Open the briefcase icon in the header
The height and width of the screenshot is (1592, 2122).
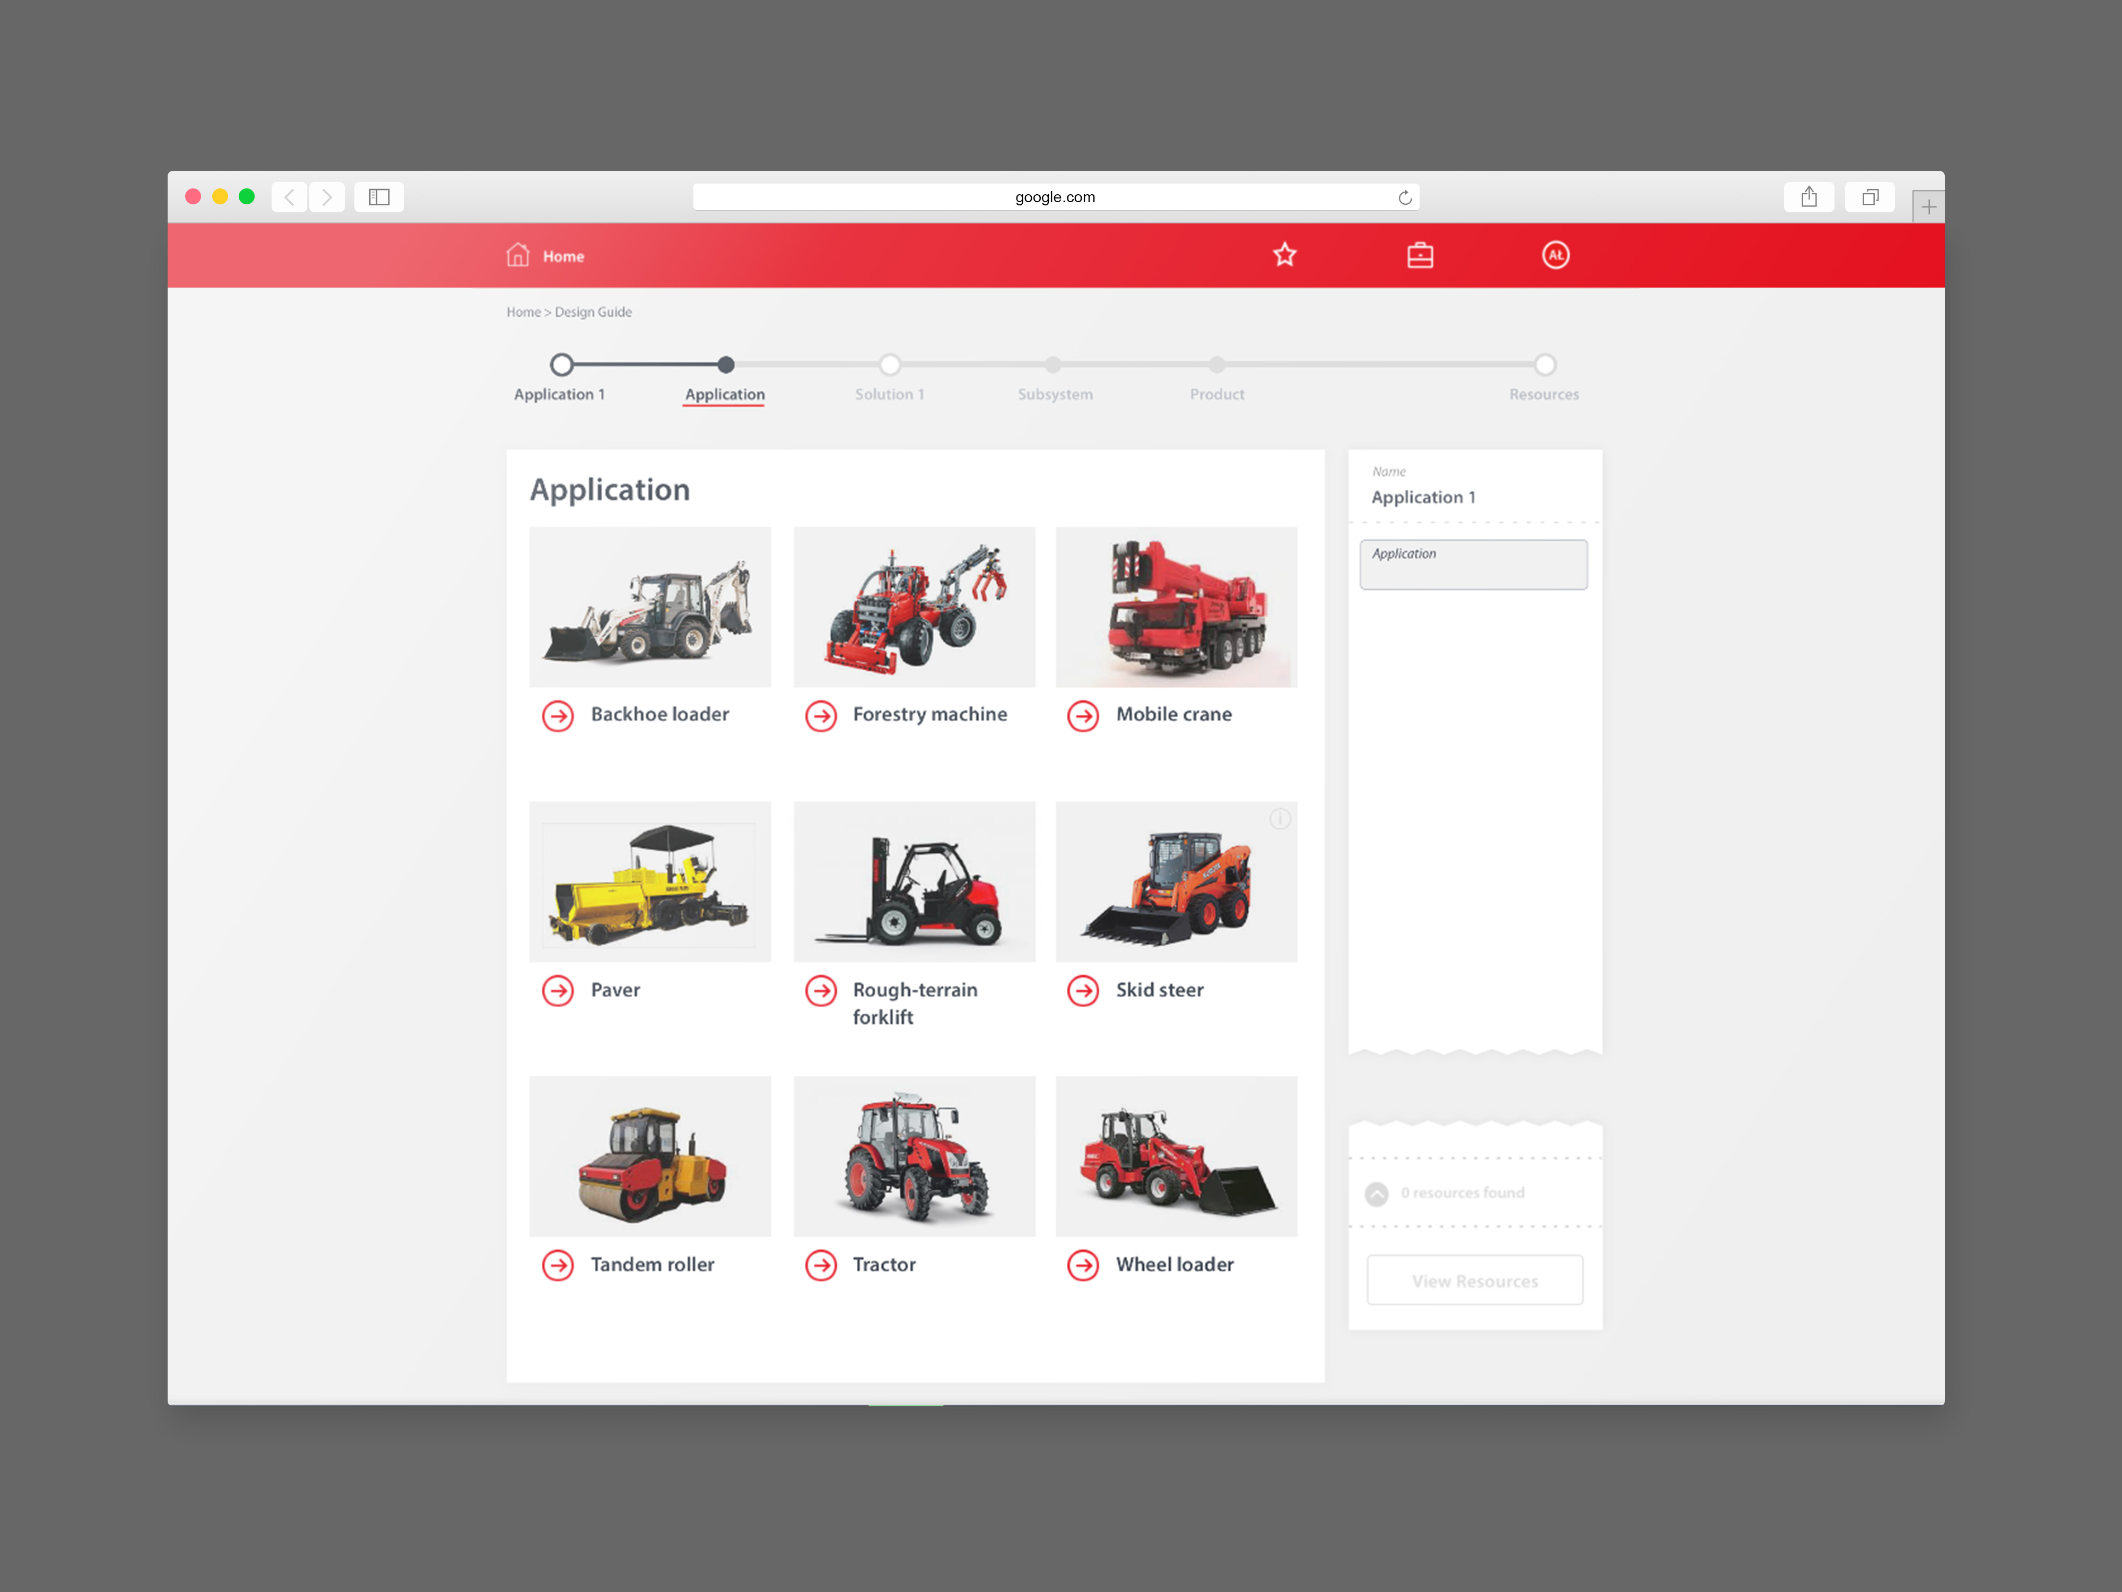click(x=1420, y=255)
